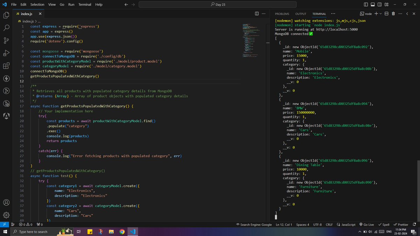Select the TERMINAL panel tab

coord(319,14)
